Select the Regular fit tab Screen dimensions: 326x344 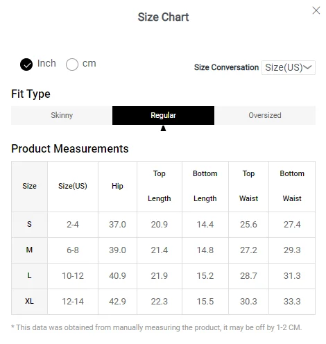tap(163, 115)
